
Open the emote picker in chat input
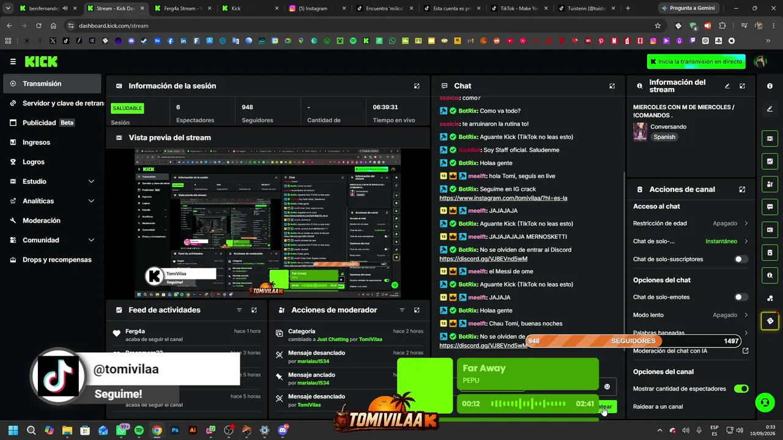click(607, 386)
